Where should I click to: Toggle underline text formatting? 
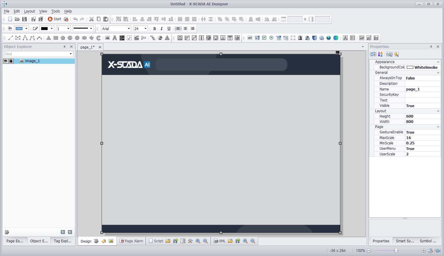click(x=169, y=29)
